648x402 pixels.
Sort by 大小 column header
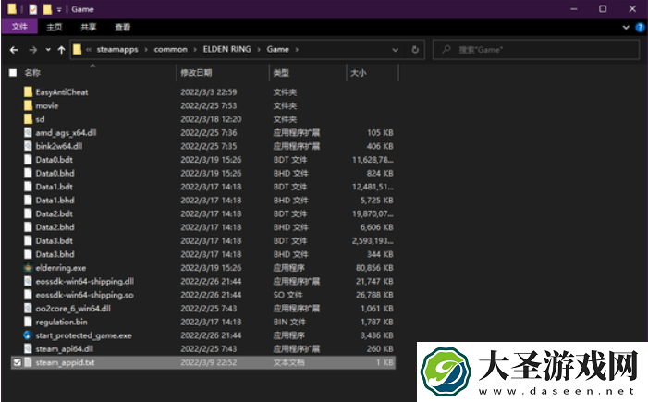[x=359, y=73]
